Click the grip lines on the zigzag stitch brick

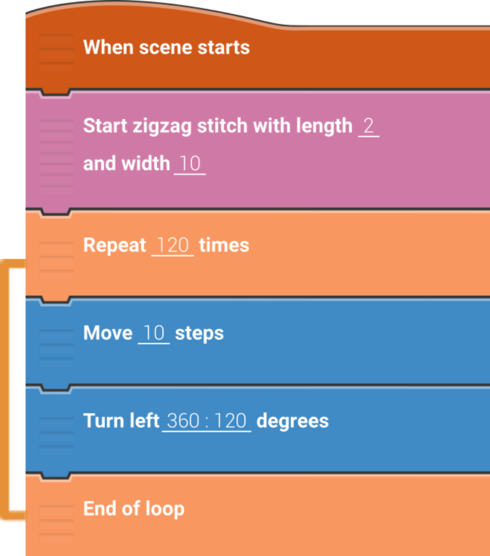[56, 151]
